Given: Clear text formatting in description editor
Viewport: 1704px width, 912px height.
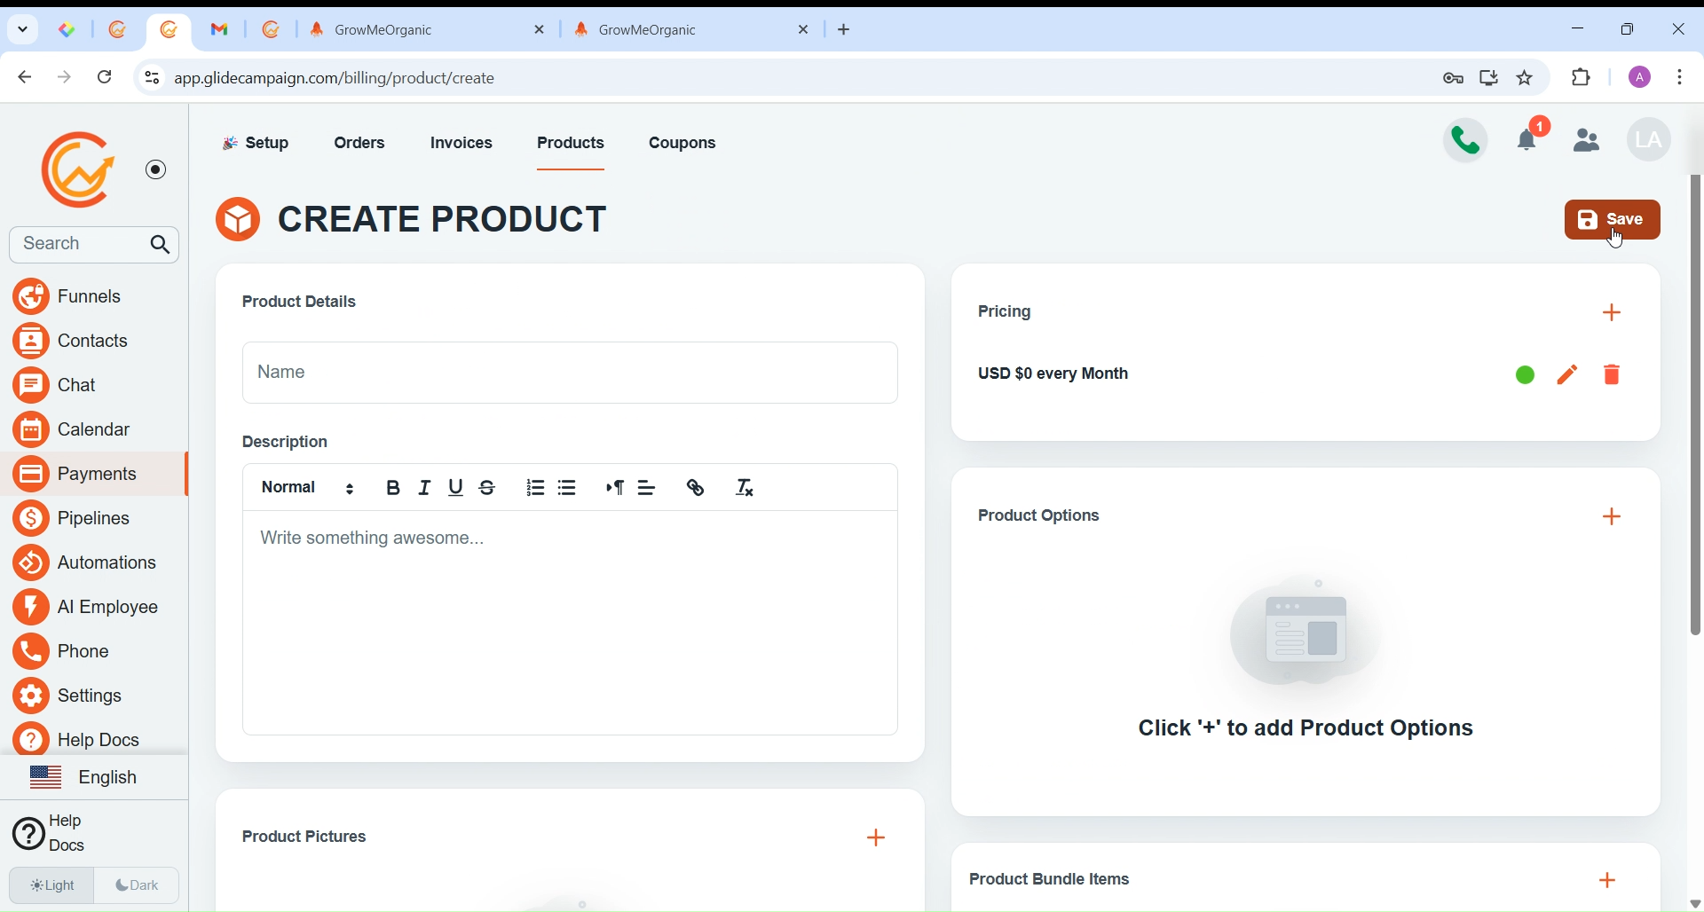Looking at the screenshot, I should coord(746,489).
